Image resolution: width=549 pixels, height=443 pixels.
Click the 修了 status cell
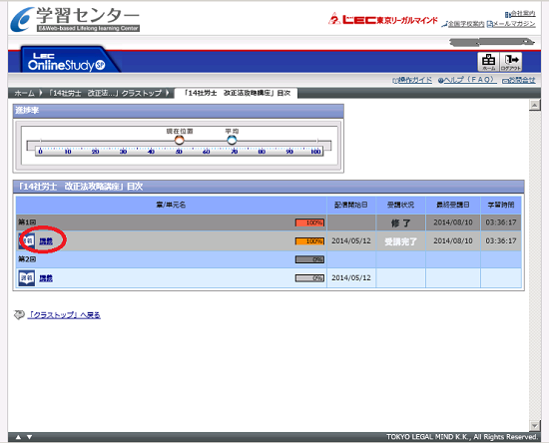tap(401, 222)
